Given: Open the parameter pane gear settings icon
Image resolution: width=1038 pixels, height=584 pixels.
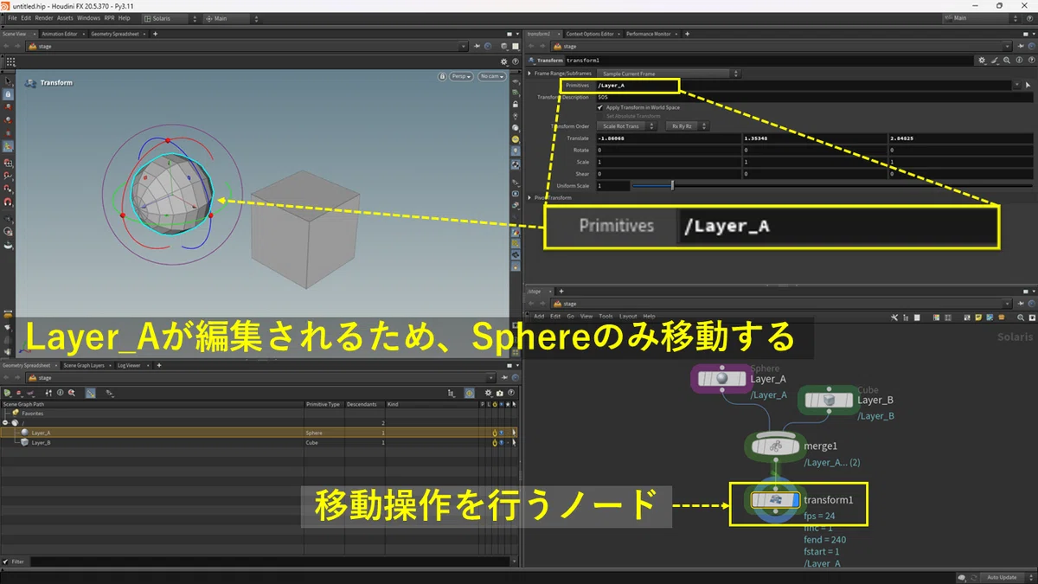Looking at the screenshot, I should click(982, 61).
